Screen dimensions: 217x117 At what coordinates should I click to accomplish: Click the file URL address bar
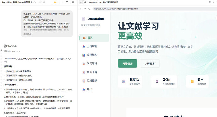point(155,9)
